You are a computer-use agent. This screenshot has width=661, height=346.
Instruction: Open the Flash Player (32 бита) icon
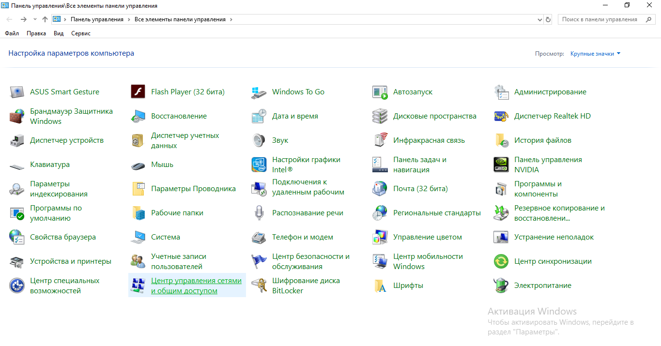[x=138, y=92]
